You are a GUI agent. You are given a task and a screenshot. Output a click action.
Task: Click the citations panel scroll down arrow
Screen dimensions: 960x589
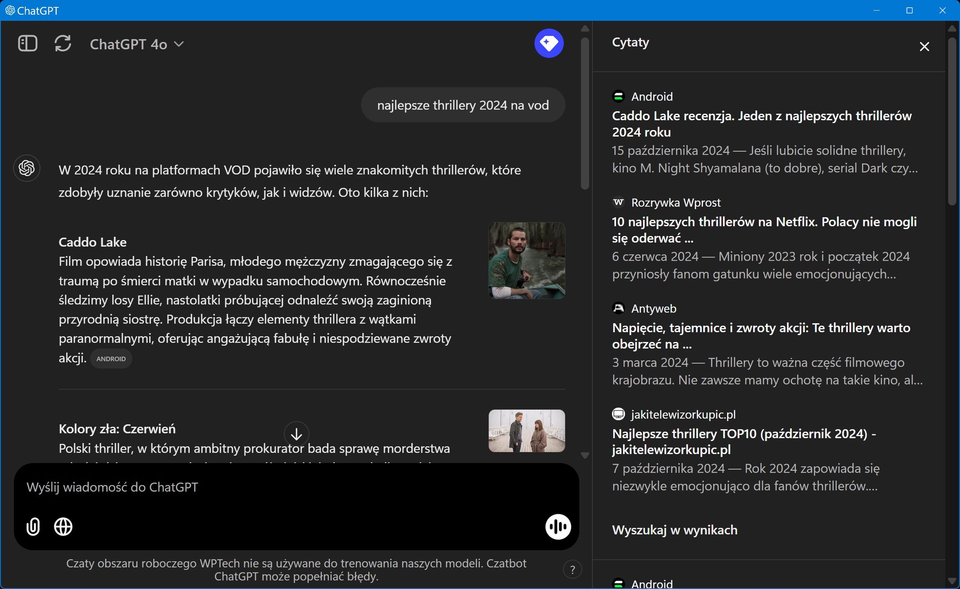(952, 581)
